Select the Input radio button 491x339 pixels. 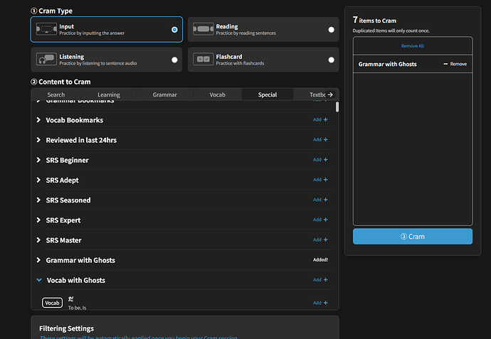tap(174, 30)
